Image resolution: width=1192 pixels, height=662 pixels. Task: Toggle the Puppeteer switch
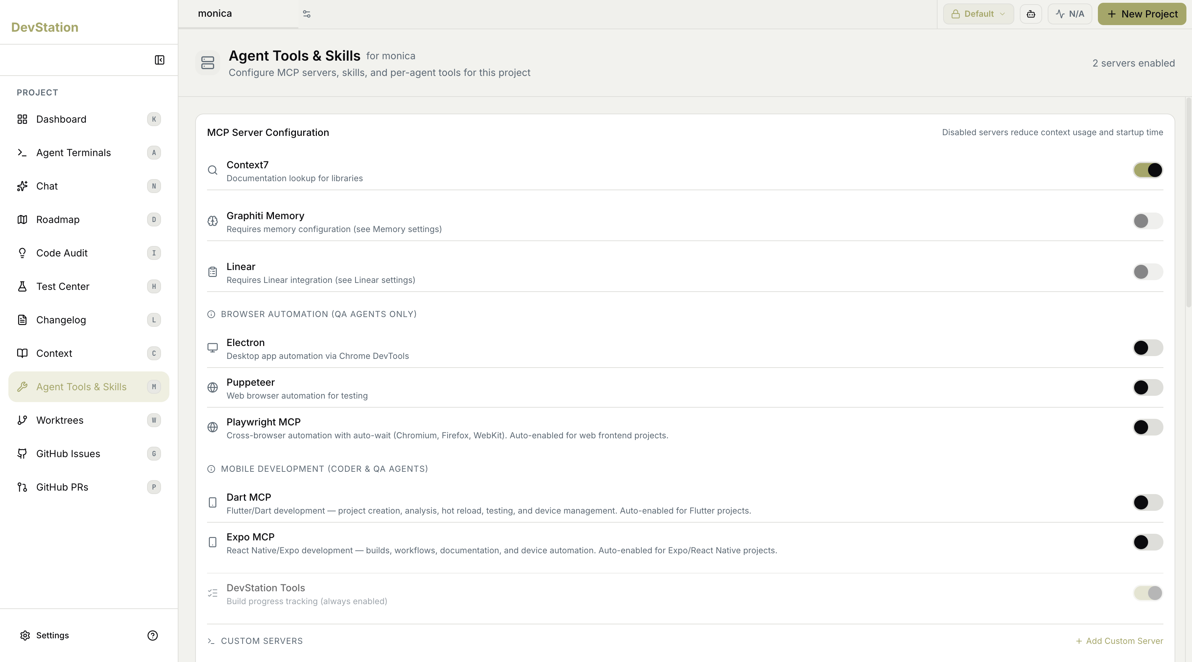point(1148,388)
